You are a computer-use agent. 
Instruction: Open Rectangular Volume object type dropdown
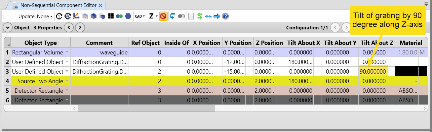(x=67, y=52)
